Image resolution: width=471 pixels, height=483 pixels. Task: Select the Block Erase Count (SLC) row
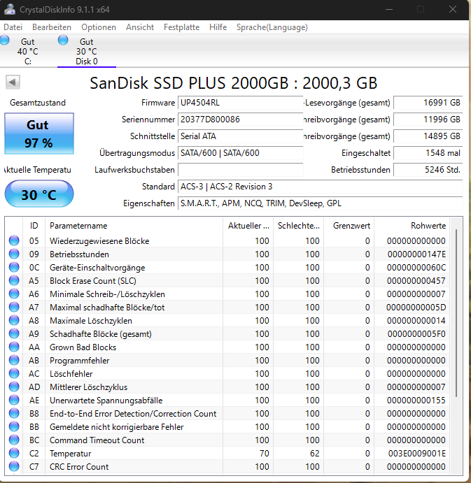pyautogui.click(x=227, y=280)
